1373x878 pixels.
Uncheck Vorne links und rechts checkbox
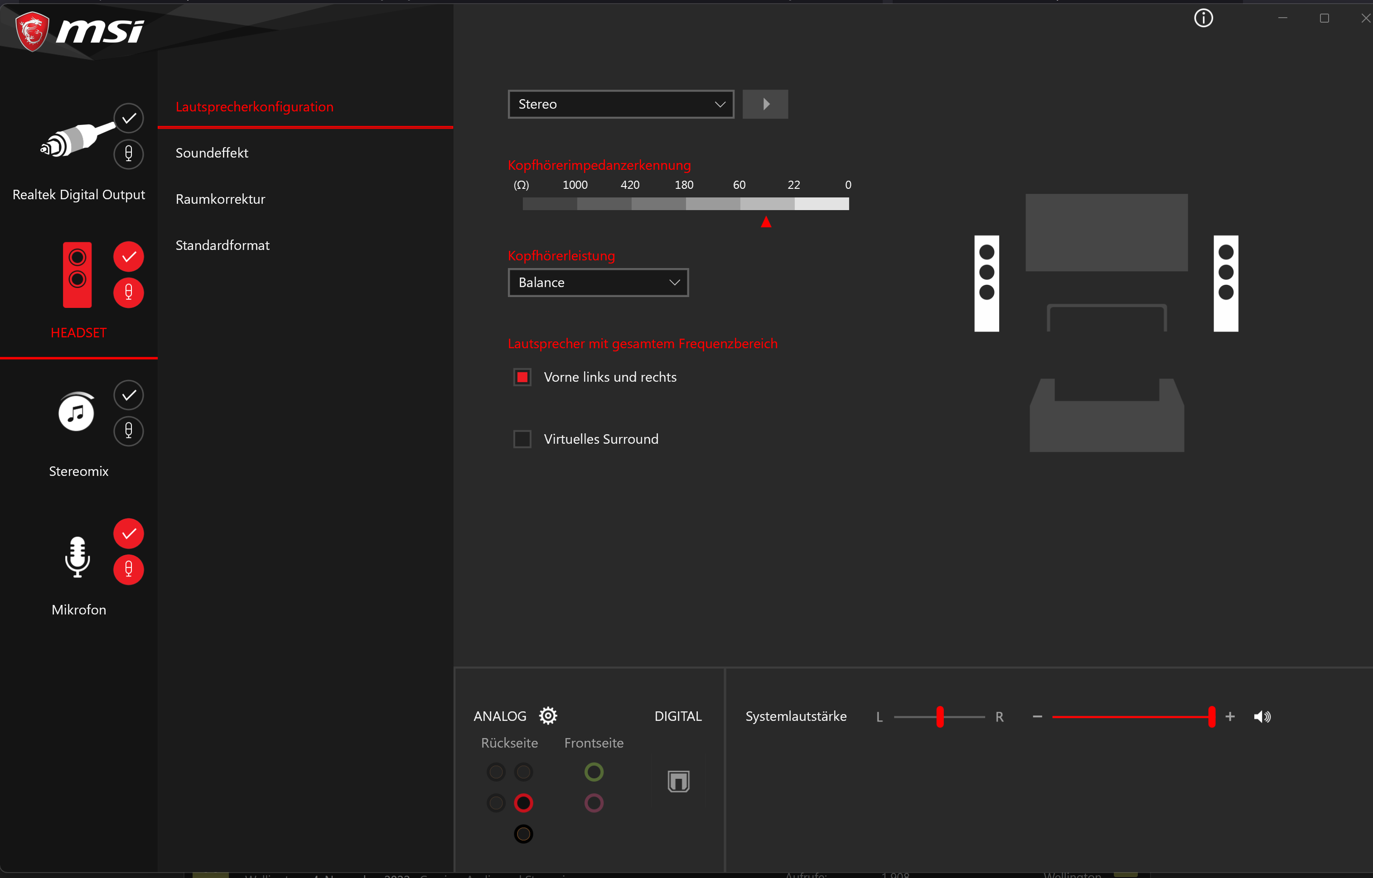click(522, 377)
